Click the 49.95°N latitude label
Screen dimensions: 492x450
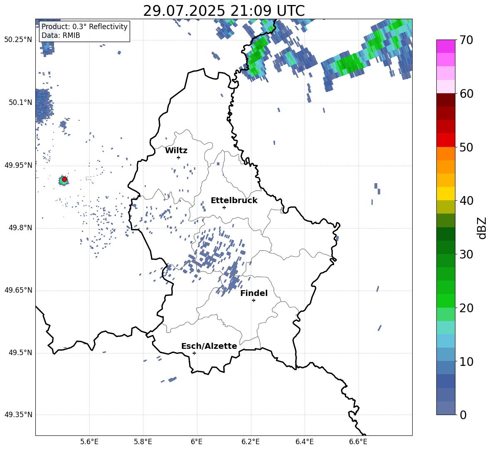[18, 165]
